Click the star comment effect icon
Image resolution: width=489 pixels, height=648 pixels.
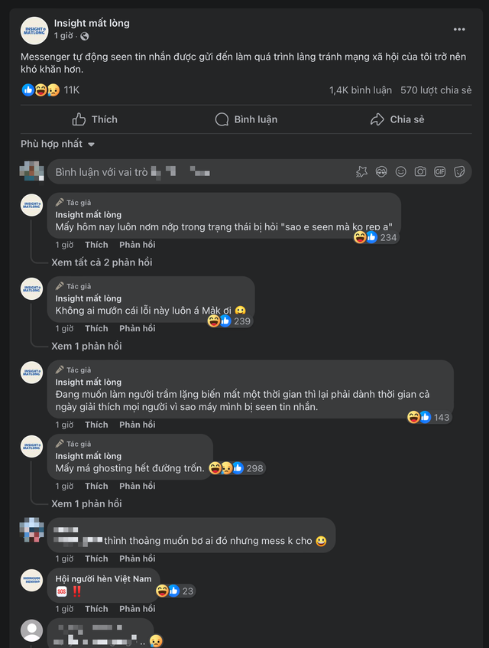[361, 172]
